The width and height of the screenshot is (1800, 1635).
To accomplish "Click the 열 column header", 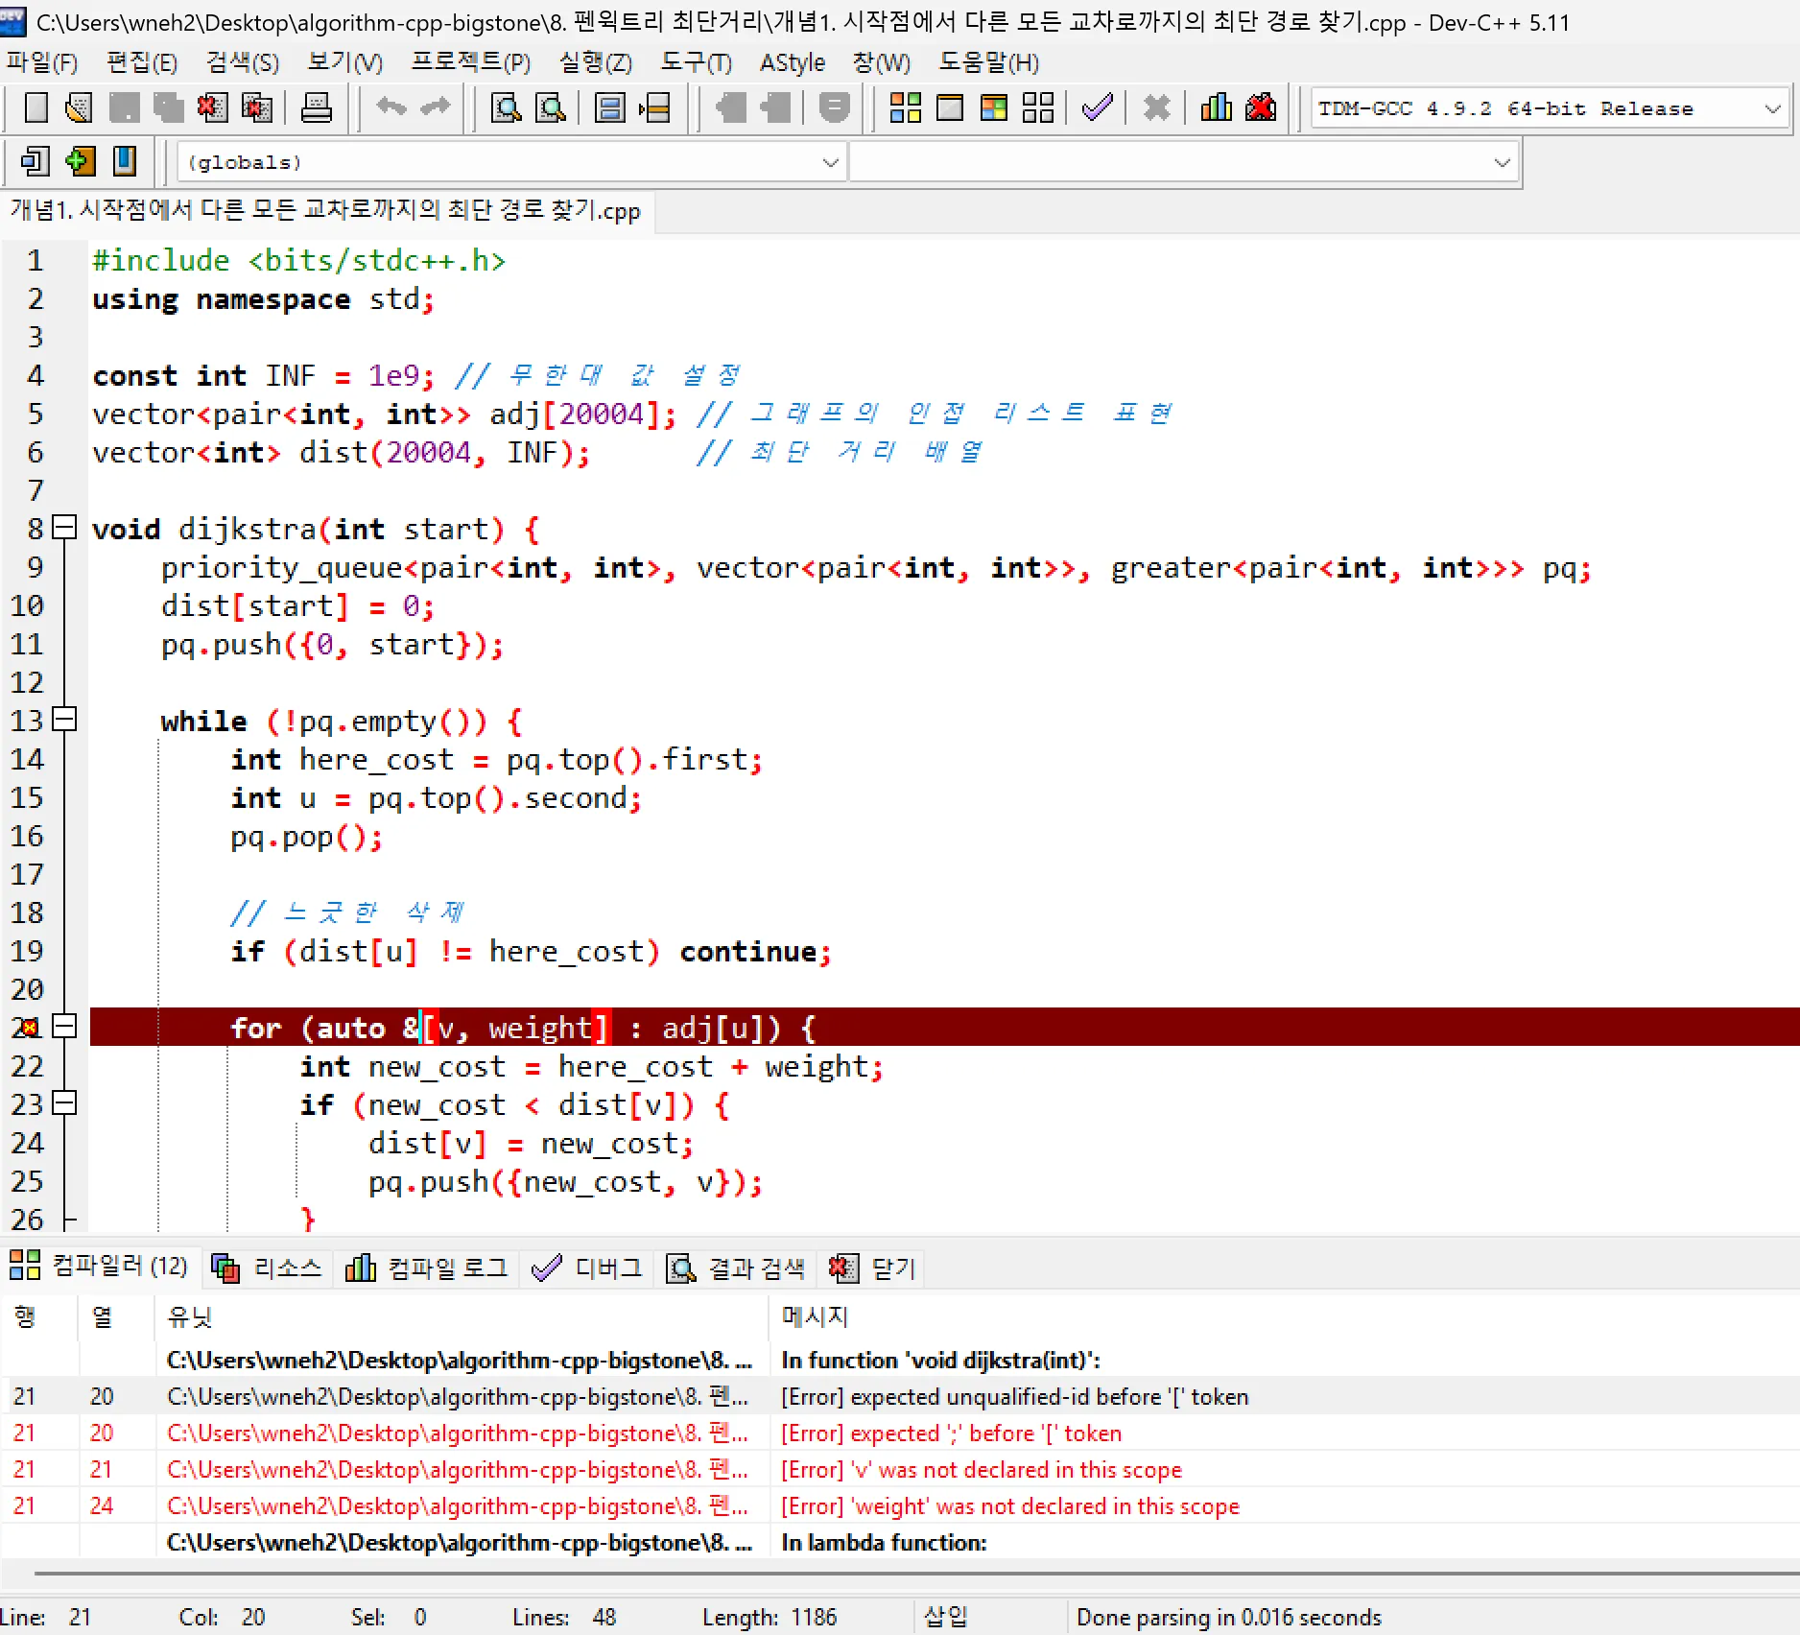I will point(116,1316).
